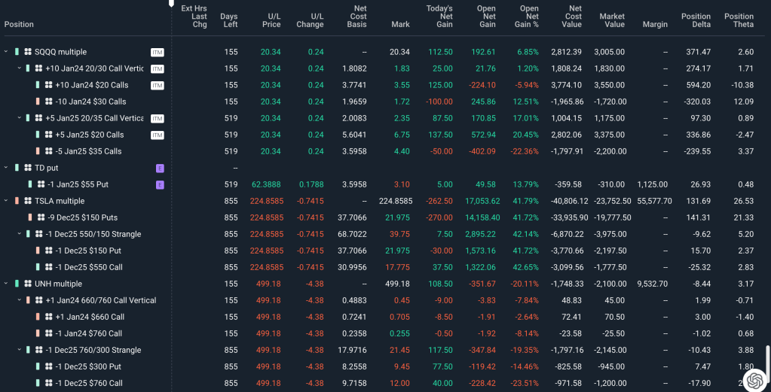
Task: Collapse the SQQQ multiple group
Action: pos(6,52)
